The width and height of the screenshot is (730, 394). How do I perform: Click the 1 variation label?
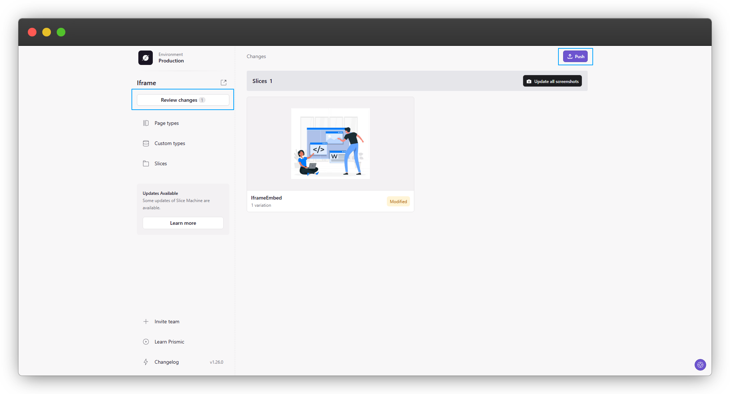click(261, 205)
